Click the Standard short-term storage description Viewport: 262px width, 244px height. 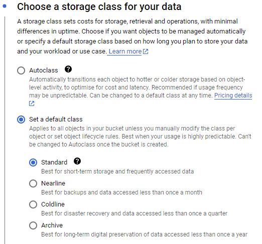[117, 171]
